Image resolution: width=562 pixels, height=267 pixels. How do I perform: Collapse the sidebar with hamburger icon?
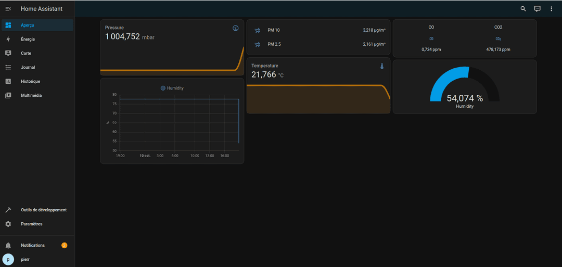coord(8,9)
